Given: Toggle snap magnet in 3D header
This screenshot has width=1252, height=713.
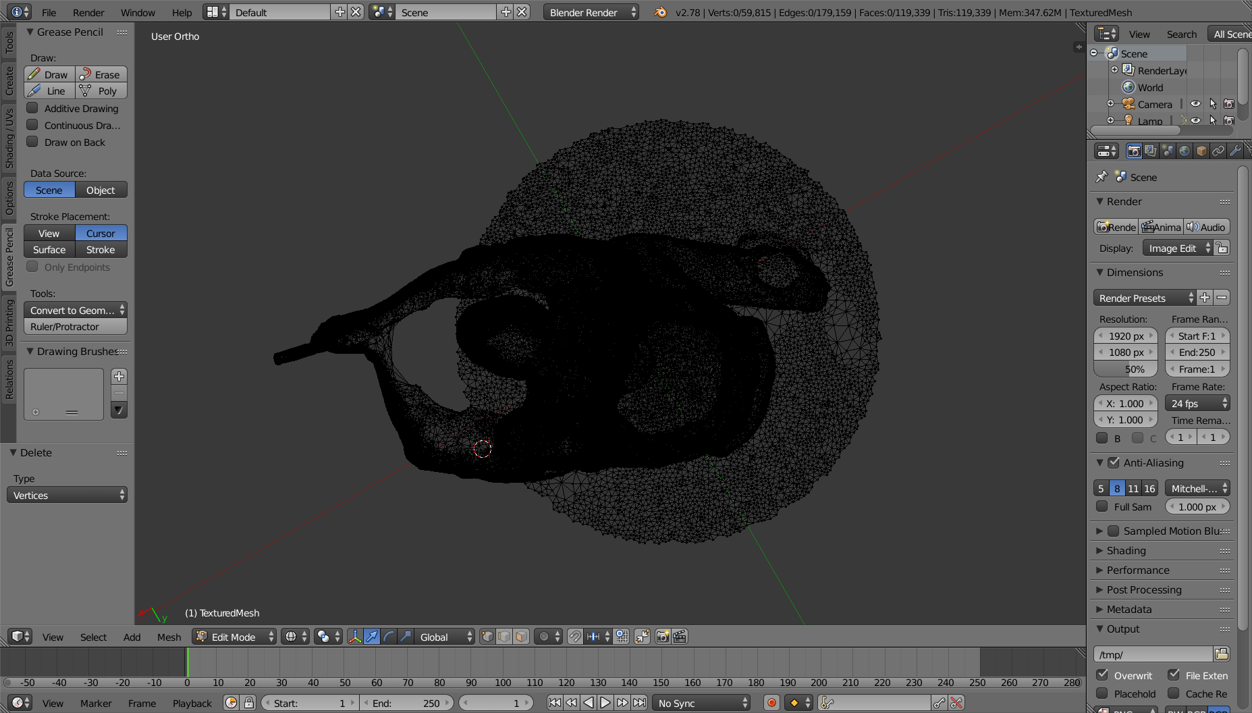Looking at the screenshot, I should point(575,637).
